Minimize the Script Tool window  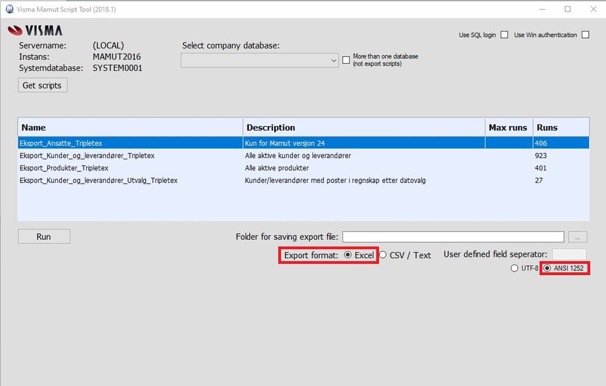tap(542, 9)
